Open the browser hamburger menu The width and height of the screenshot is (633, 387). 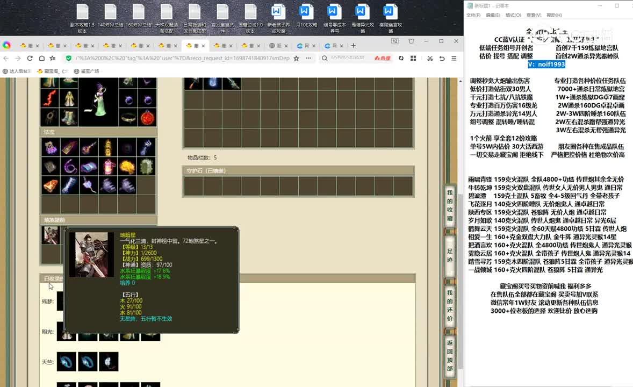click(454, 58)
